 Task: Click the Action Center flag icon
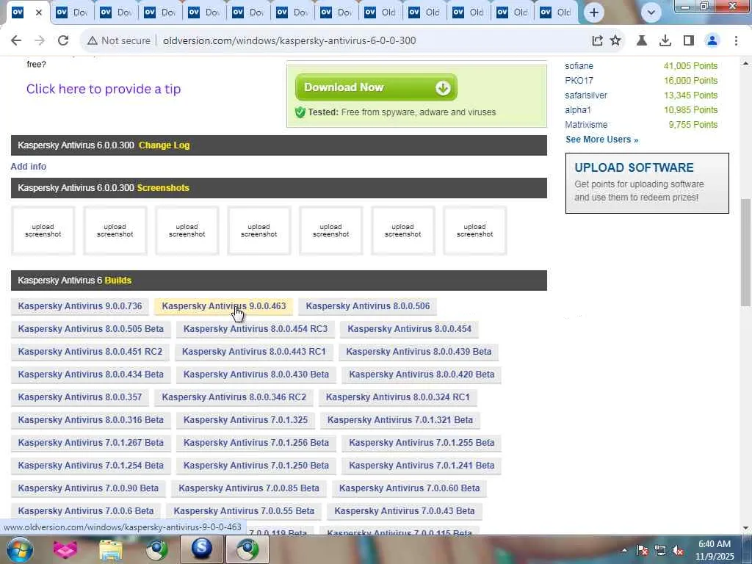[x=642, y=551]
